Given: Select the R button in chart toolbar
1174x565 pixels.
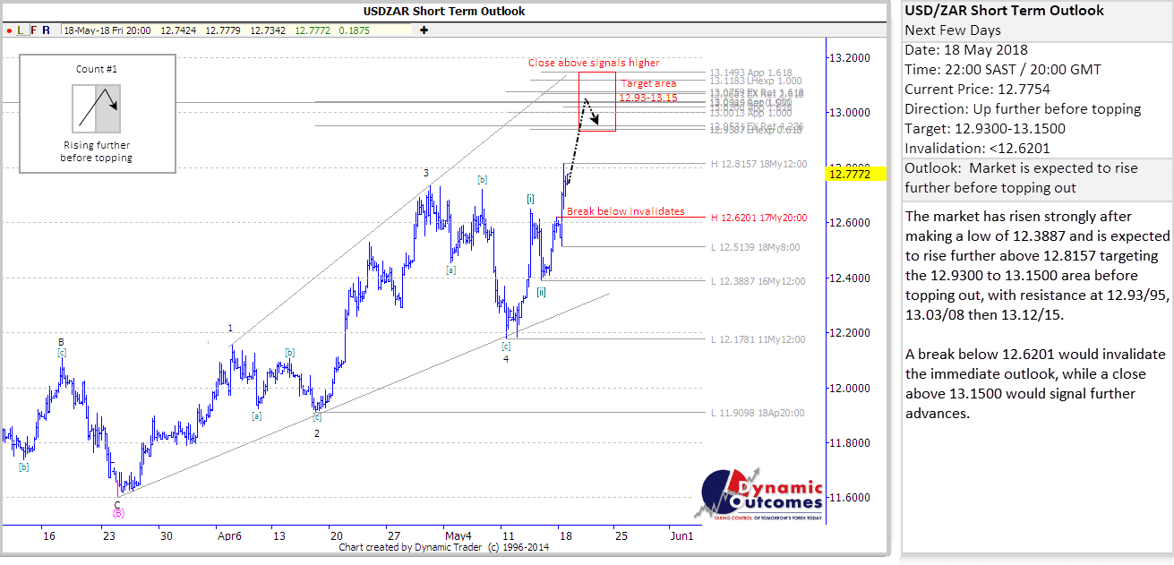Looking at the screenshot, I should pyautogui.click(x=47, y=30).
